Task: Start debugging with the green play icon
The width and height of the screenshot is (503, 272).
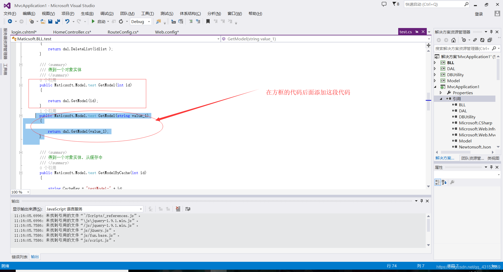Action: (93, 21)
